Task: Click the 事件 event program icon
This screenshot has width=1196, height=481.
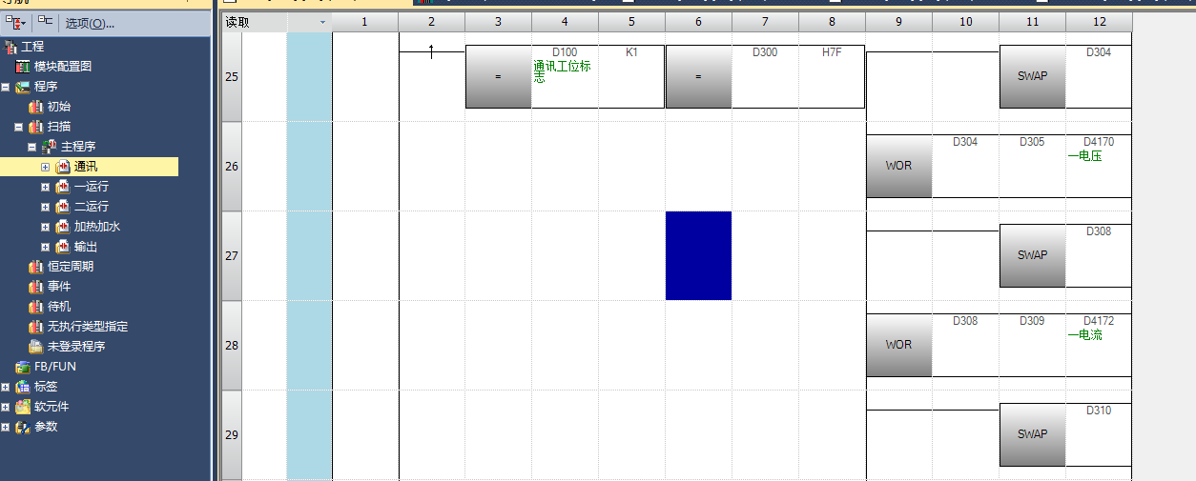Action: pyautogui.click(x=36, y=287)
